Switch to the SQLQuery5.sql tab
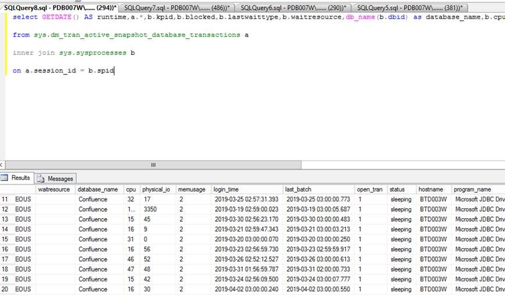The width and height of the screenshot is (505, 304). pos(410,8)
